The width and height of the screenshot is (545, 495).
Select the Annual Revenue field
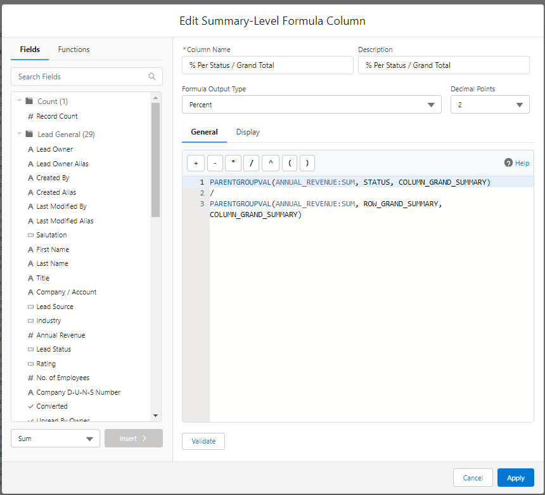[60, 335]
